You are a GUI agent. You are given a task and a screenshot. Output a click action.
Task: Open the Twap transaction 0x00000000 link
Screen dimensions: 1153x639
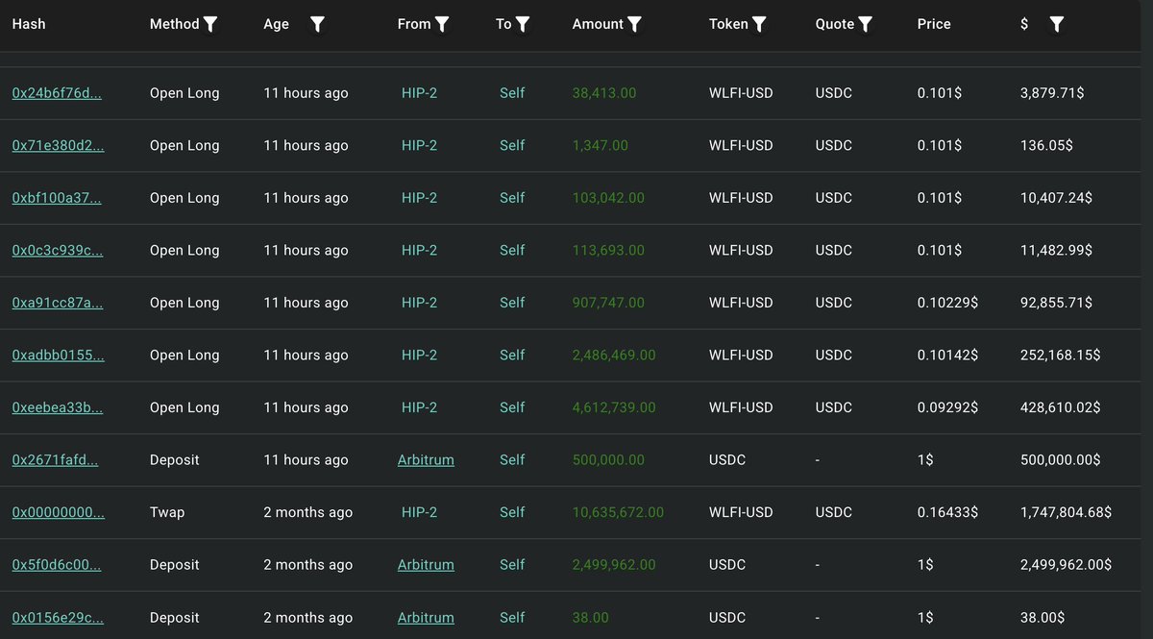(x=58, y=512)
